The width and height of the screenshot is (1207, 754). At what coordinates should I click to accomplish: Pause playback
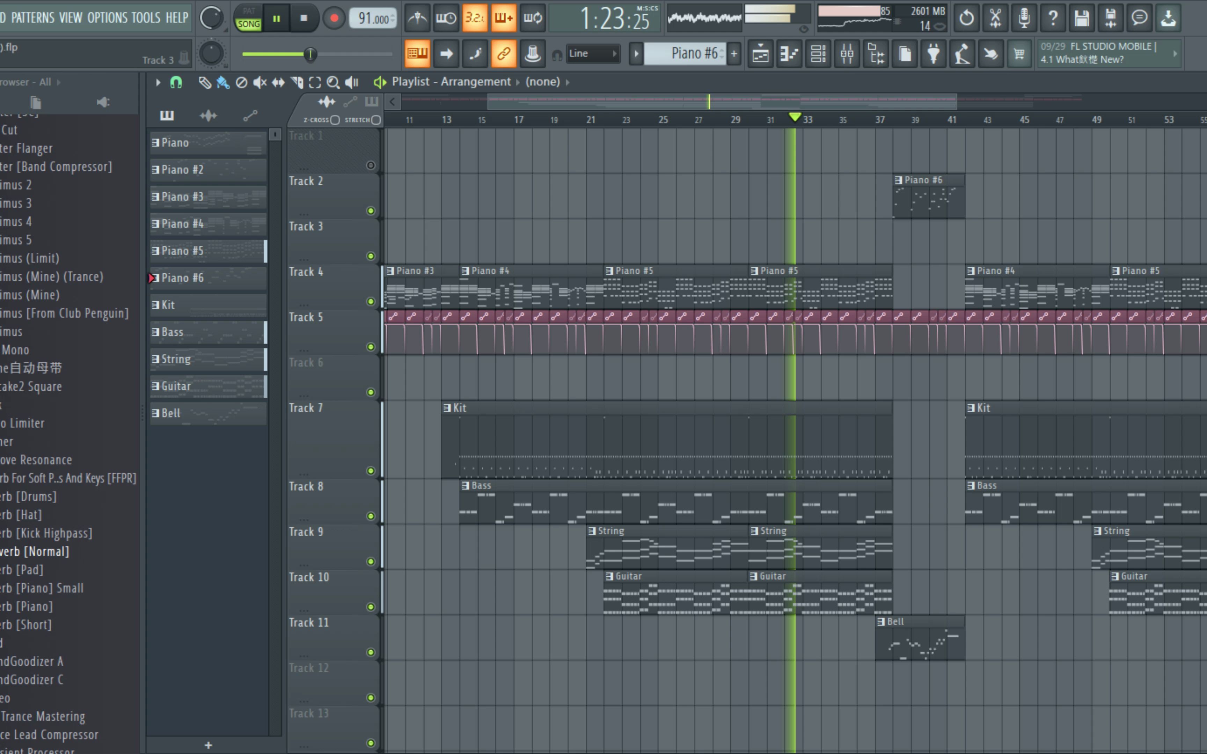coord(276,19)
